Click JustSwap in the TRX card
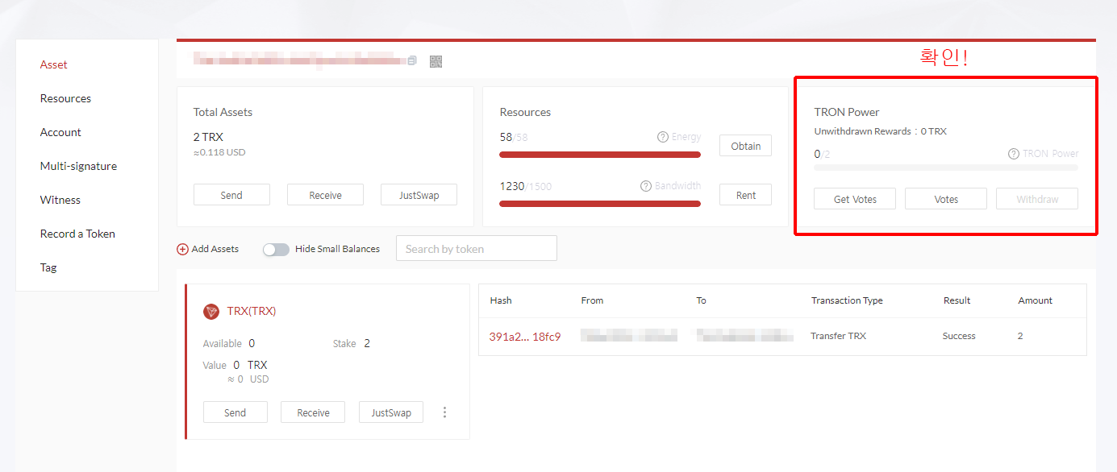 [391, 412]
